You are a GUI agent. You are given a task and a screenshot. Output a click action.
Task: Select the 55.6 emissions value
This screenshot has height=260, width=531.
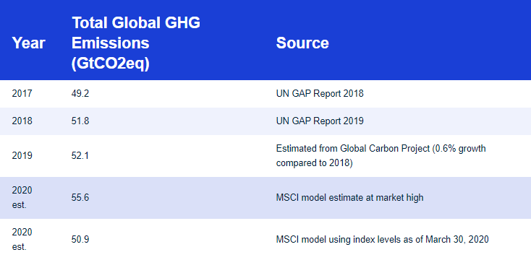click(x=80, y=198)
